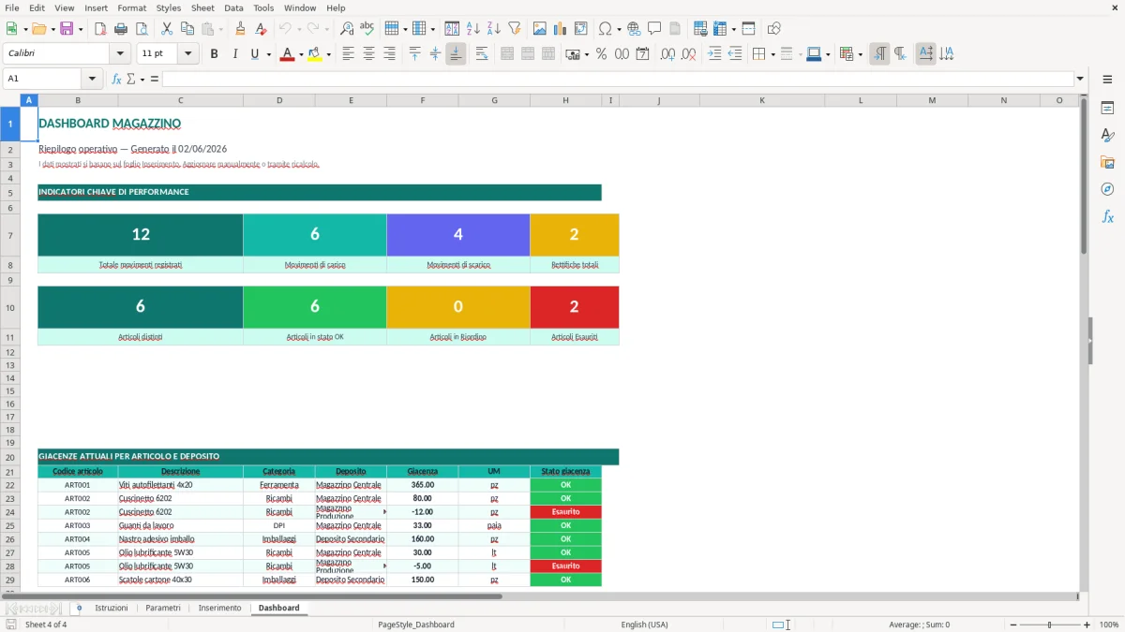
Task: Toggle Align Bottom vertical alignment
Action: click(x=456, y=54)
